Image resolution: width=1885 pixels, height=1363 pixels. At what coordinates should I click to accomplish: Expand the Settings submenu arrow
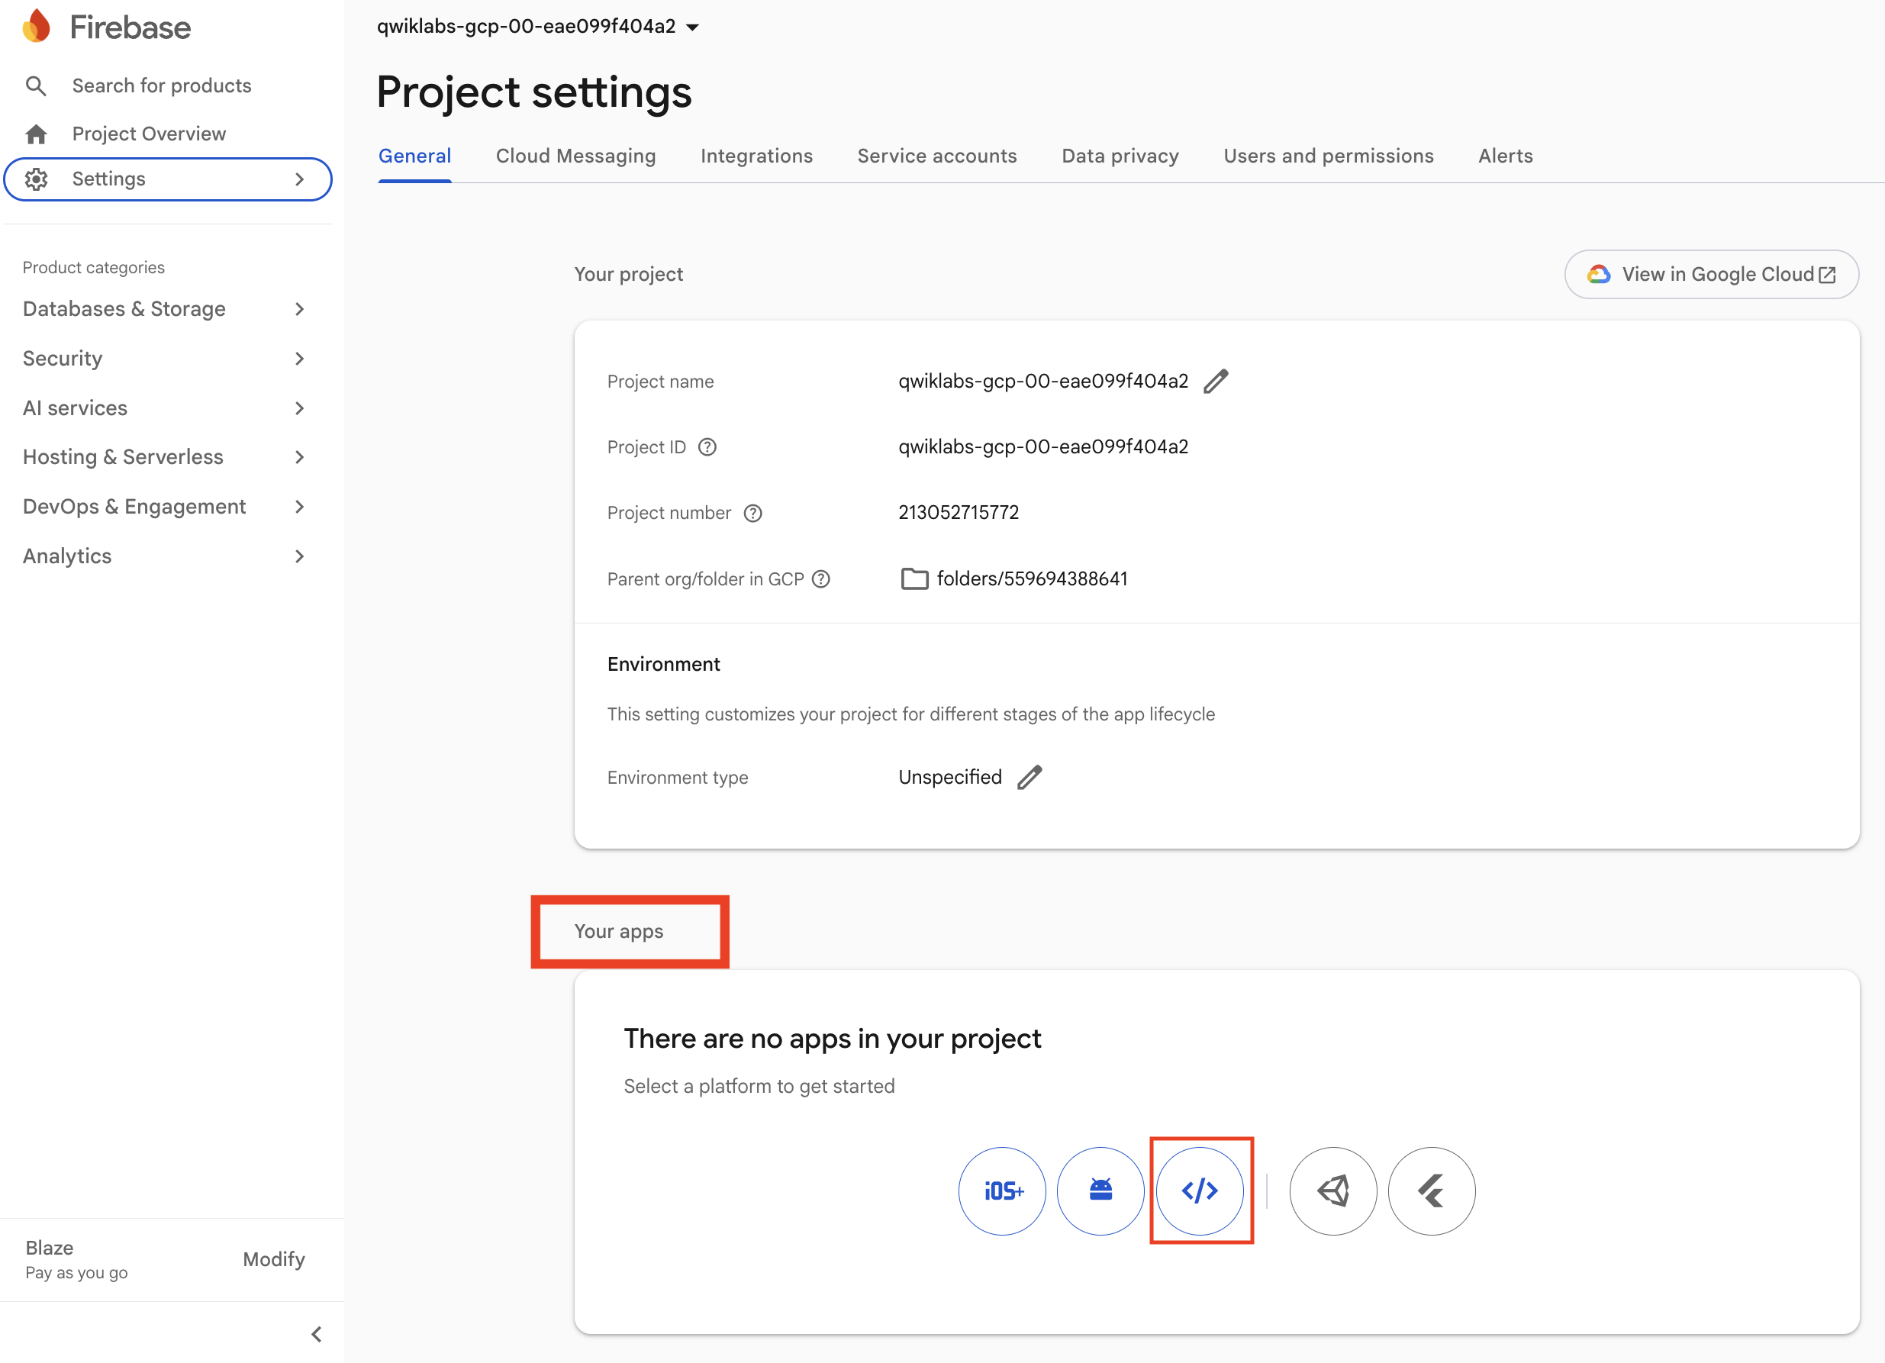(300, 179)
